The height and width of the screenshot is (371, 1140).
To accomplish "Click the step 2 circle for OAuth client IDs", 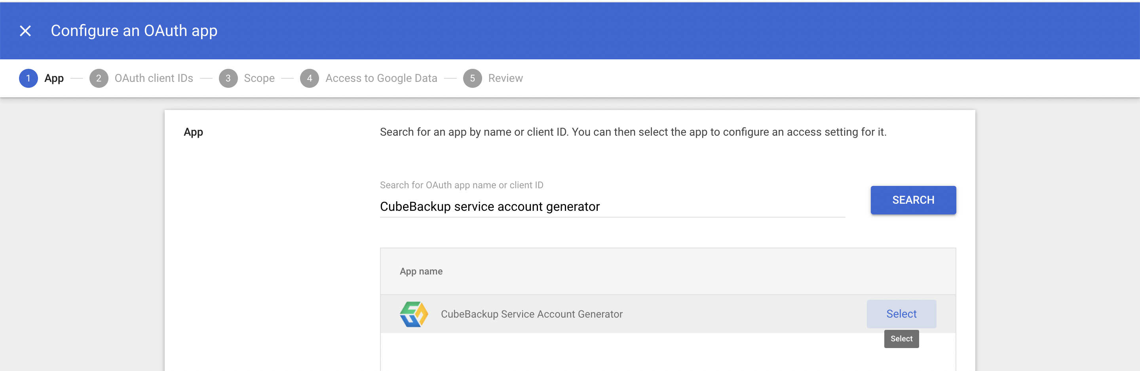I will [x=99, y=78].
